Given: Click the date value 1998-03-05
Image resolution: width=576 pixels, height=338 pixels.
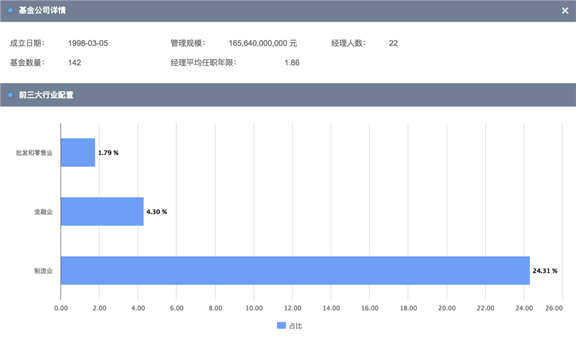Looking at the screenshot, I should point(88,43).
